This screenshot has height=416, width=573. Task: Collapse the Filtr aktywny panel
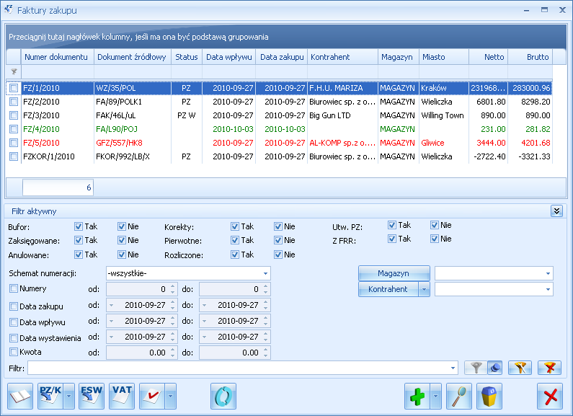(556, 211)
